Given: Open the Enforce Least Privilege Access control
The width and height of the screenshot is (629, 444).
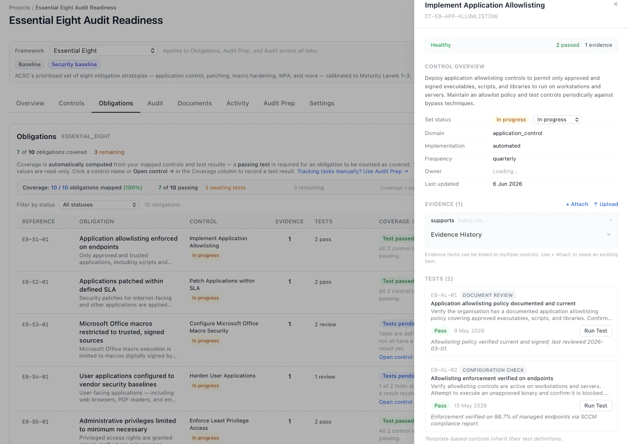Looking at the screenshot, I should [x=219, y=424].
